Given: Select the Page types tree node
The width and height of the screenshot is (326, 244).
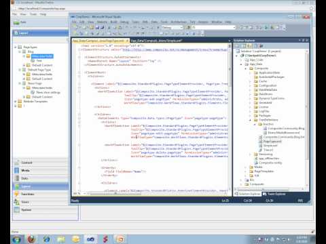Looking at the screenshot, I should point(30,47).
